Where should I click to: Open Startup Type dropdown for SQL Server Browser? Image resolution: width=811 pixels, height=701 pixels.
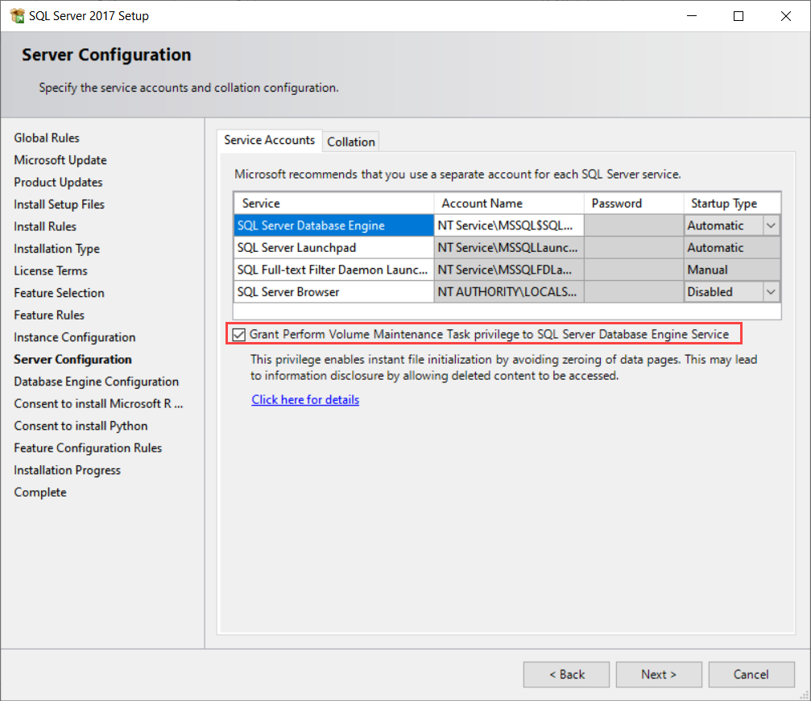772,292
